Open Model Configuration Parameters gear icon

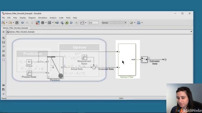pos(43,23)
